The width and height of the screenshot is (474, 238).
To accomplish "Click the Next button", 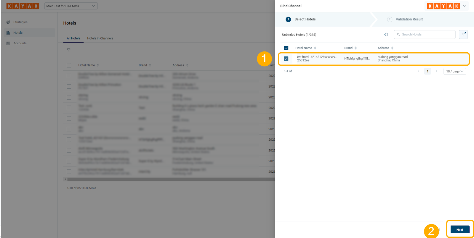I will point(460,230).
